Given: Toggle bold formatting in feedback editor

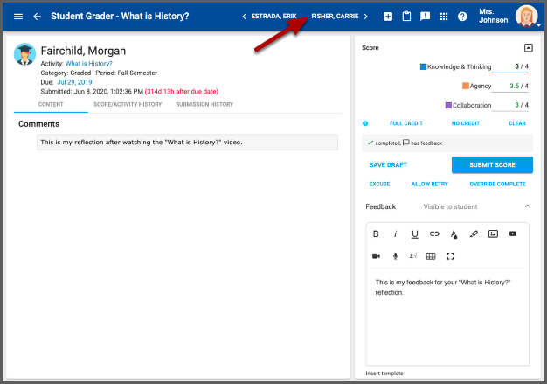Looking at the screenshot, I should [376, 234].
